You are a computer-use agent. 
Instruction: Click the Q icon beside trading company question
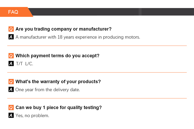11,29
